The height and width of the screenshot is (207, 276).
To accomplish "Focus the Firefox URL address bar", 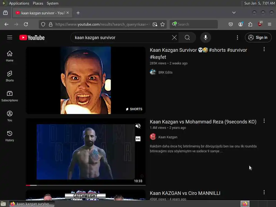I will click(x=102, y=24).
